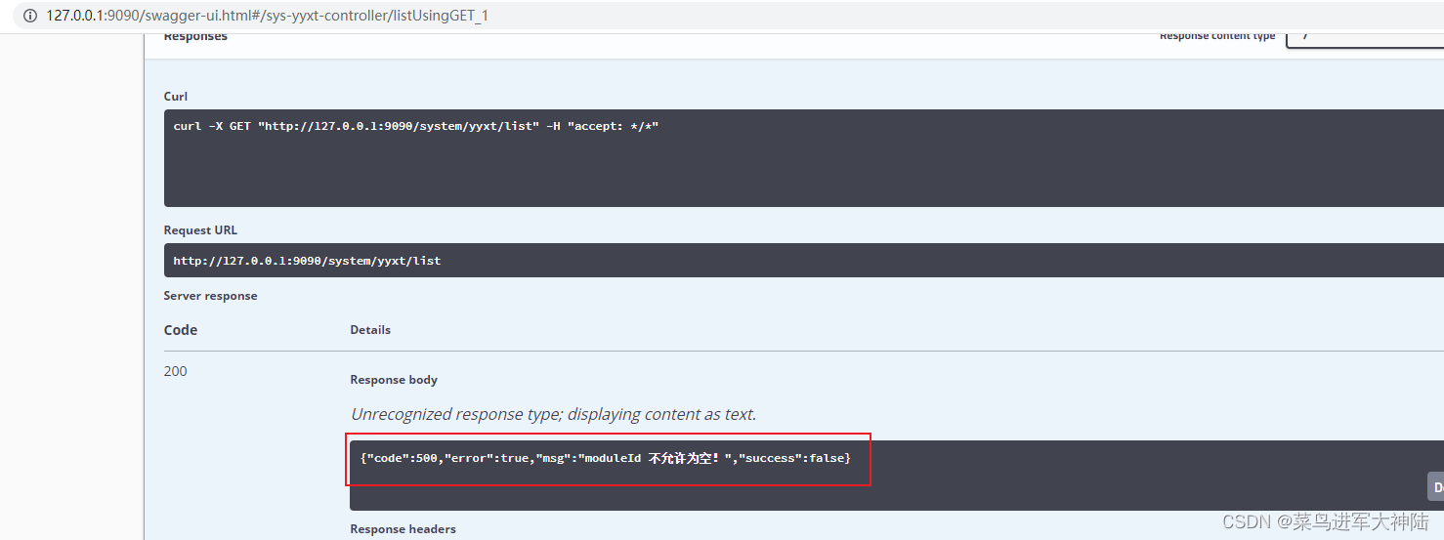Click the Download button beside response body
Viewport: 1444px width, 540px height.
tap(1436, 487)
